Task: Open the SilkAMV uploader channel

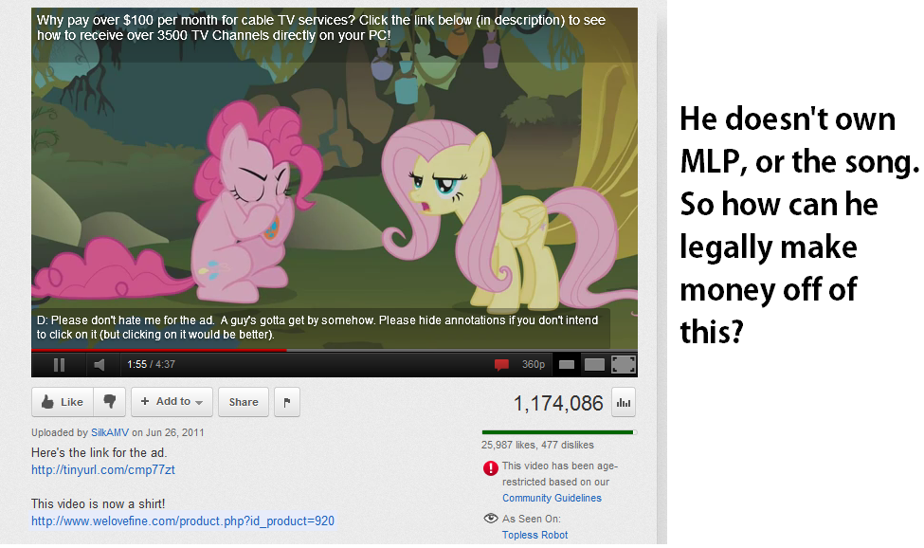Action: tap(110, 432)
